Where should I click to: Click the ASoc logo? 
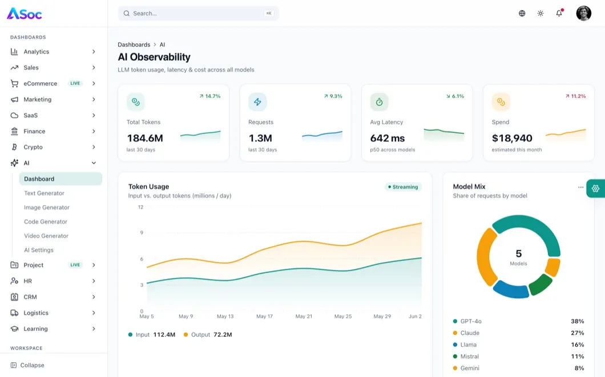[x=25, y=14]
